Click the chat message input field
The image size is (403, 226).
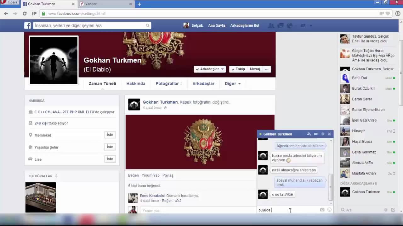[x=288, y=210]
